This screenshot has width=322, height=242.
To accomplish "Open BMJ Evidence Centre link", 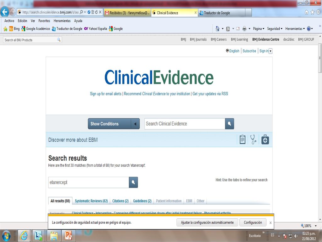I will tap(265, 39).
